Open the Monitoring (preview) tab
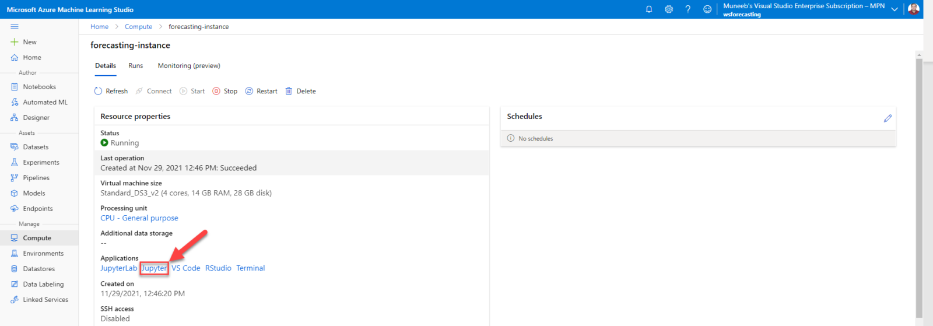Image resolution: width=933 pixels, height=326 pixels. coord(189,66)
